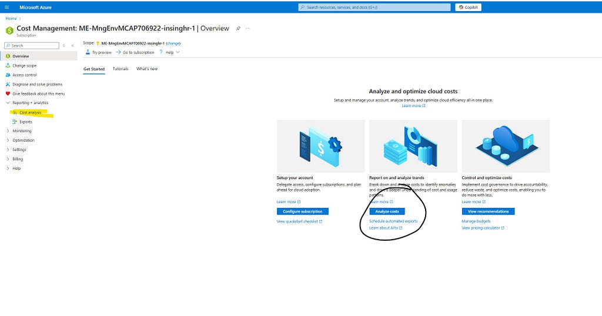Screen dimensions: 602x316
Task: Click Go to subscription in the toolbar
Action: [135, 52]
